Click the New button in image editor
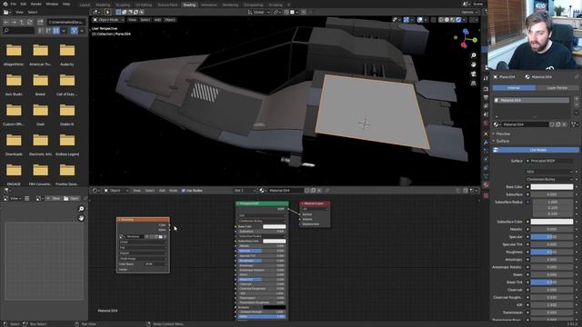The image size is (582, 327). point(54,198)
